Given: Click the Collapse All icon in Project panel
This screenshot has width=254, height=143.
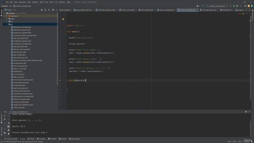Looking at the screenshot, I should click(x=48, y=10).
